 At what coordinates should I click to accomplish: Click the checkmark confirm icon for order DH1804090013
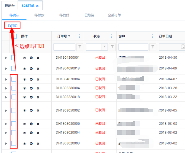31,69
